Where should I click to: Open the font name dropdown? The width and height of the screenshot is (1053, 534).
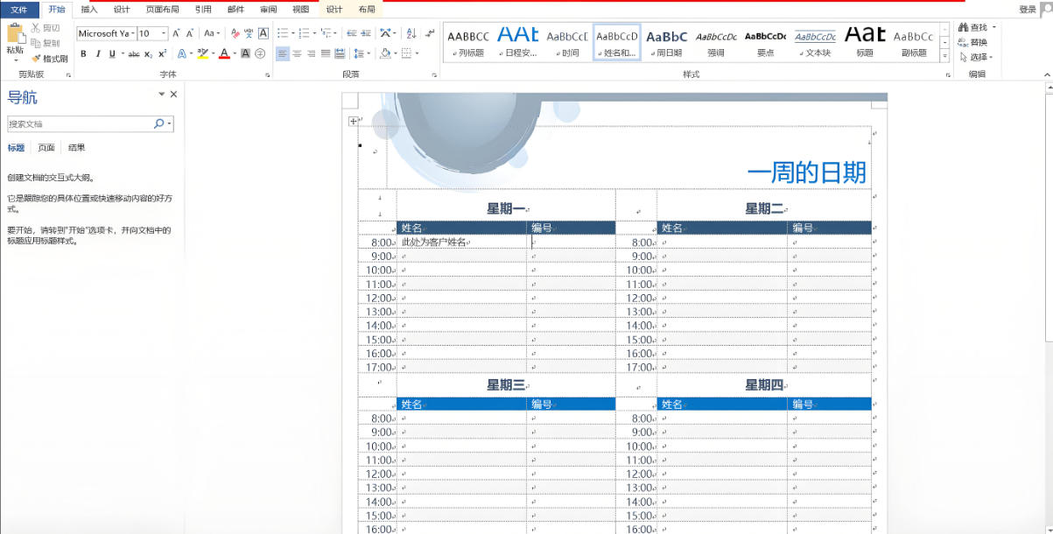(132, 33)
